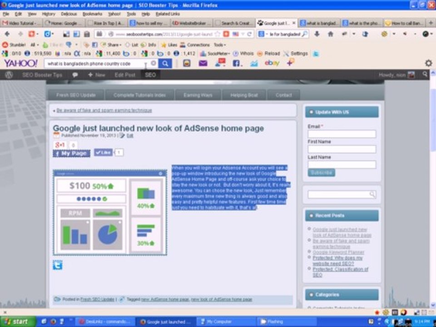Image resolution: width=436 pixels, height=327 pixels.
Task: Click the AdSense dashboard thumbnail image
Action: click(110, 213)
